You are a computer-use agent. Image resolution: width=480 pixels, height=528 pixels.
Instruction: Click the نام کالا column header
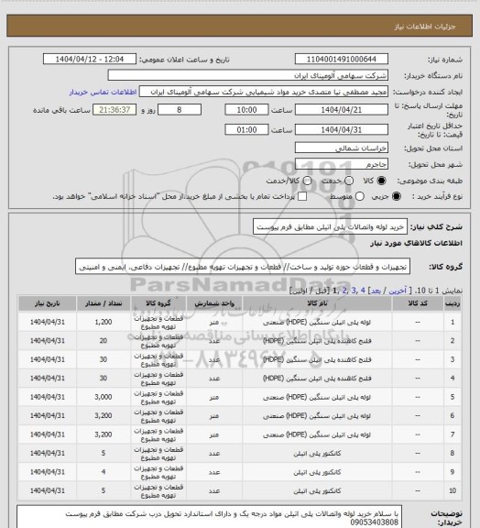pyautogui.click(x=317, y=303)
